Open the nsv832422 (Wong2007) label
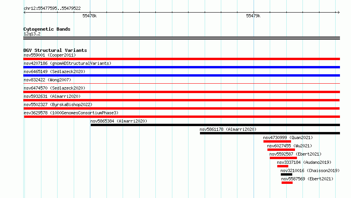Screen dimensions: 351x198 click(x=47, y=80)
